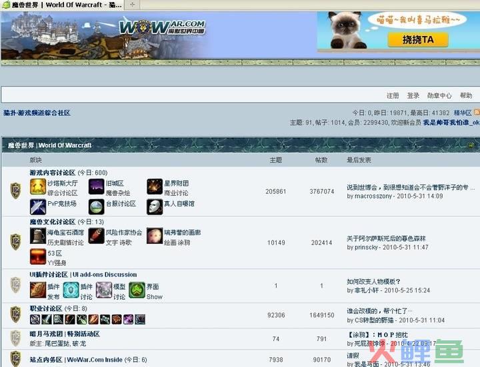Open moderator 尾巴蛋挞 profile
The width and height of the screenshot is (480, 367).
57,344
